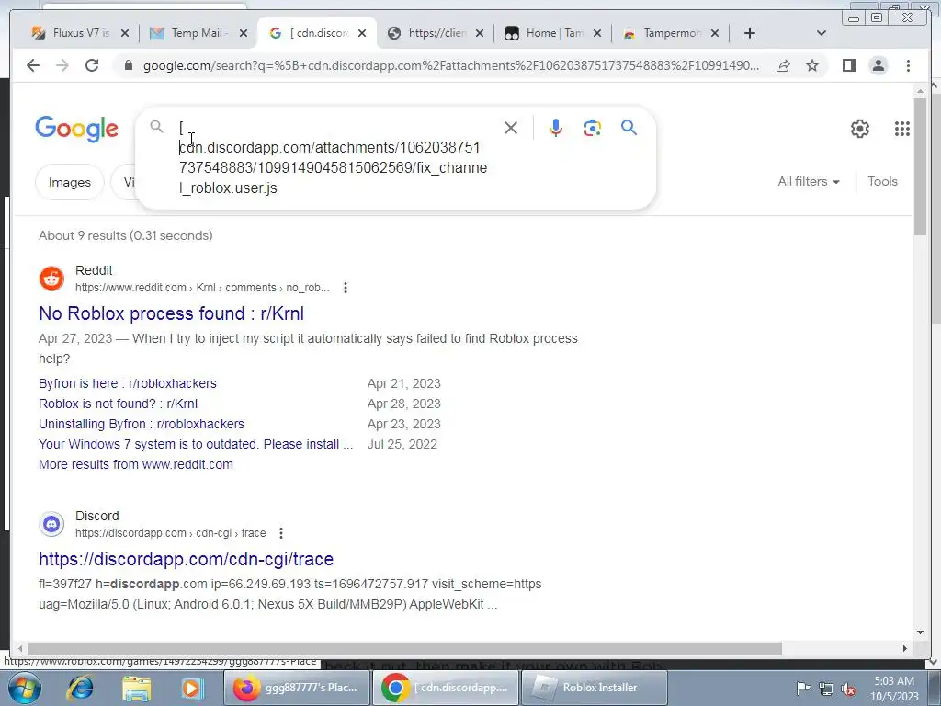Open options for Discord result
Viewport: 941px width, 706px height.
pyautogui.click(x=281, y=532)
